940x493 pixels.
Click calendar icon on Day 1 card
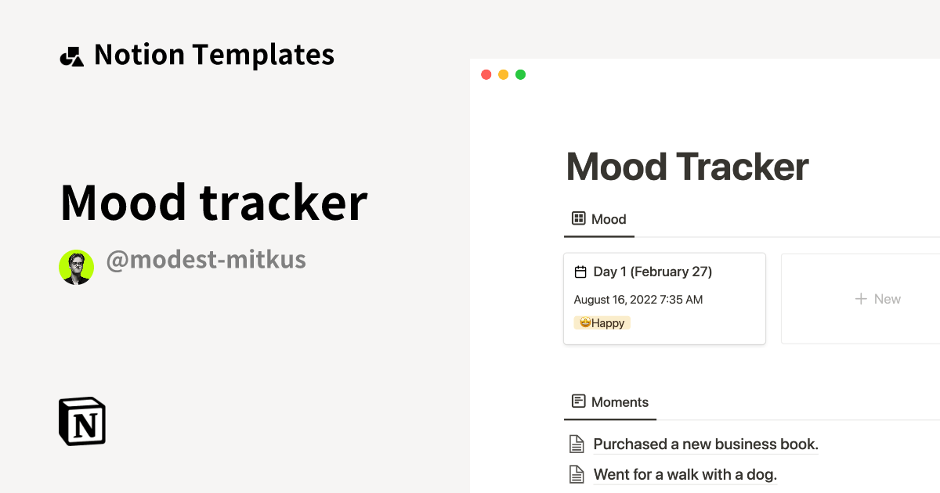tap(580, 272)
